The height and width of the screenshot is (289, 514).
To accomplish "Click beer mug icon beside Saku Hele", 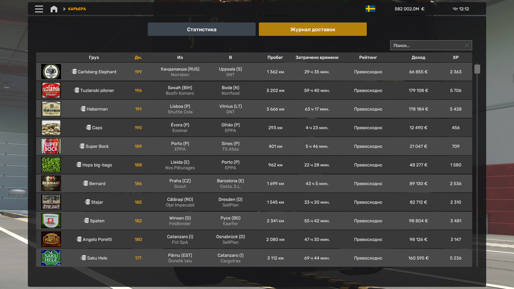I will [83, 258].
